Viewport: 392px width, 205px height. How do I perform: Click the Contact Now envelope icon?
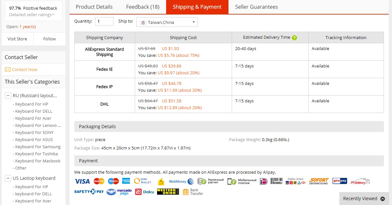pyautogui.click(x=8, y=70)
